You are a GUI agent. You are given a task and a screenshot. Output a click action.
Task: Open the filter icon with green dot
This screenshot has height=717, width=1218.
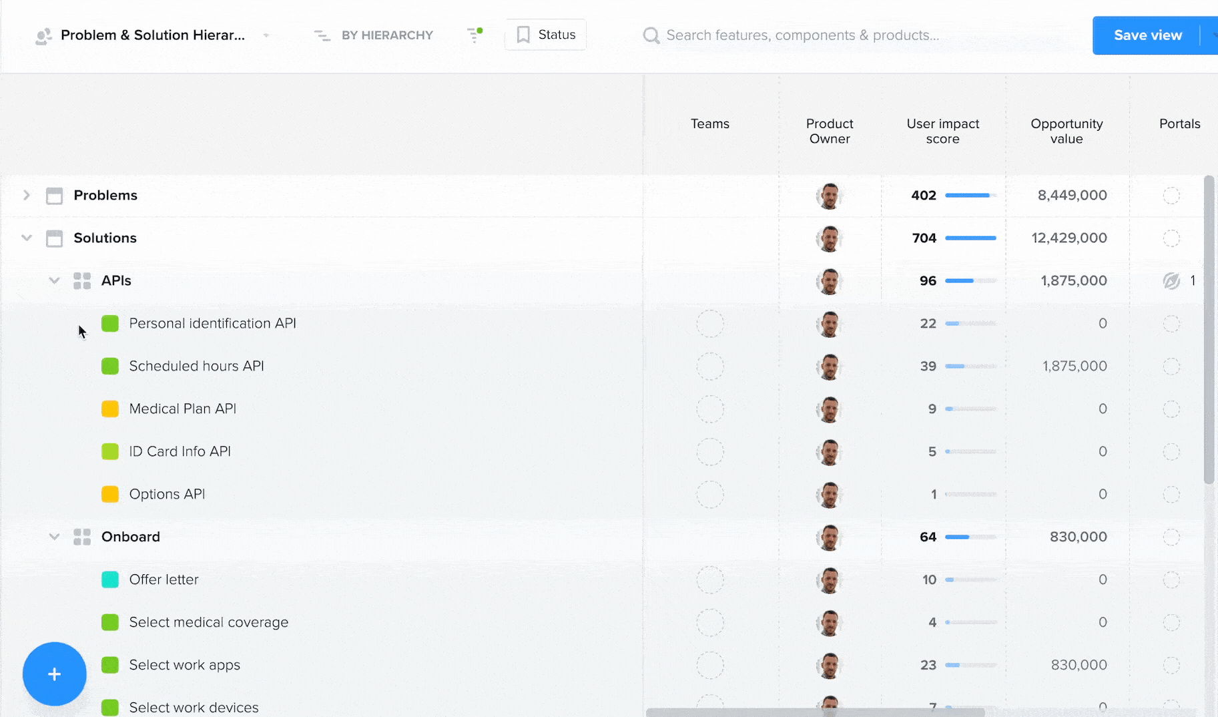(475, 35)
